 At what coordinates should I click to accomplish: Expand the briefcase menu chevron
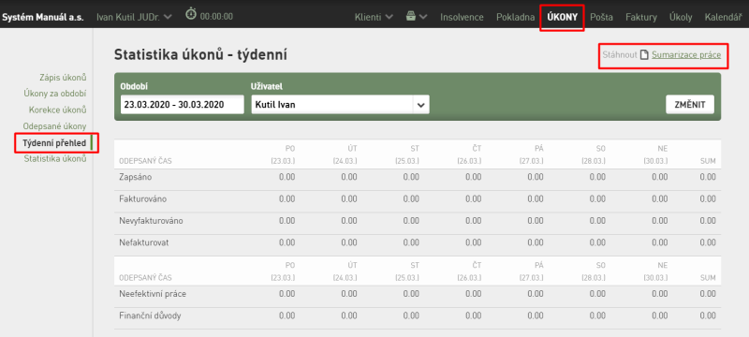423,17
